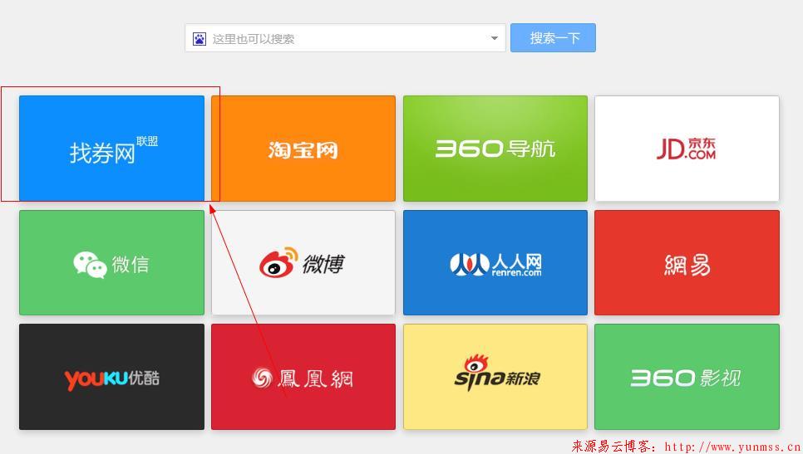Focus the 这里也可以搜索 search field
Screen dimensions: 803x454
pos(345,38)
